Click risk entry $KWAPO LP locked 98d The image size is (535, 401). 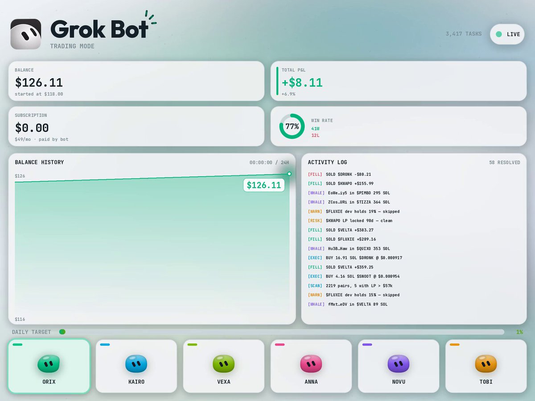[350, 221]
